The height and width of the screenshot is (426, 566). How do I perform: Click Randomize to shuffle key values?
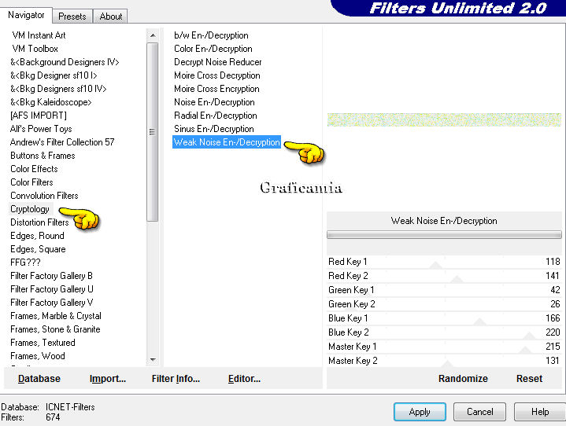pyautogui.click(x=463, y=378)
